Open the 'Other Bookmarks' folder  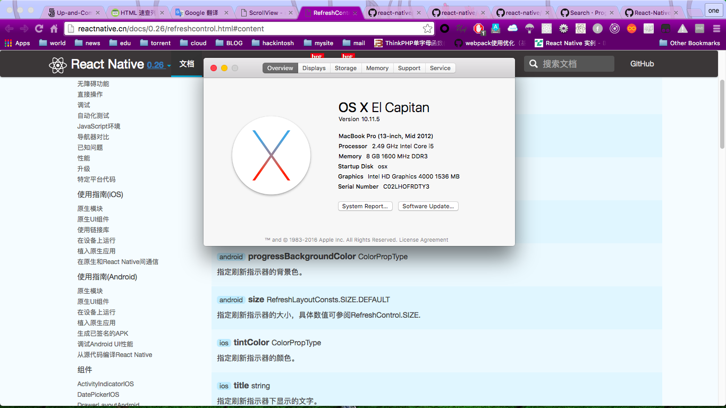[x=689, y=43]
